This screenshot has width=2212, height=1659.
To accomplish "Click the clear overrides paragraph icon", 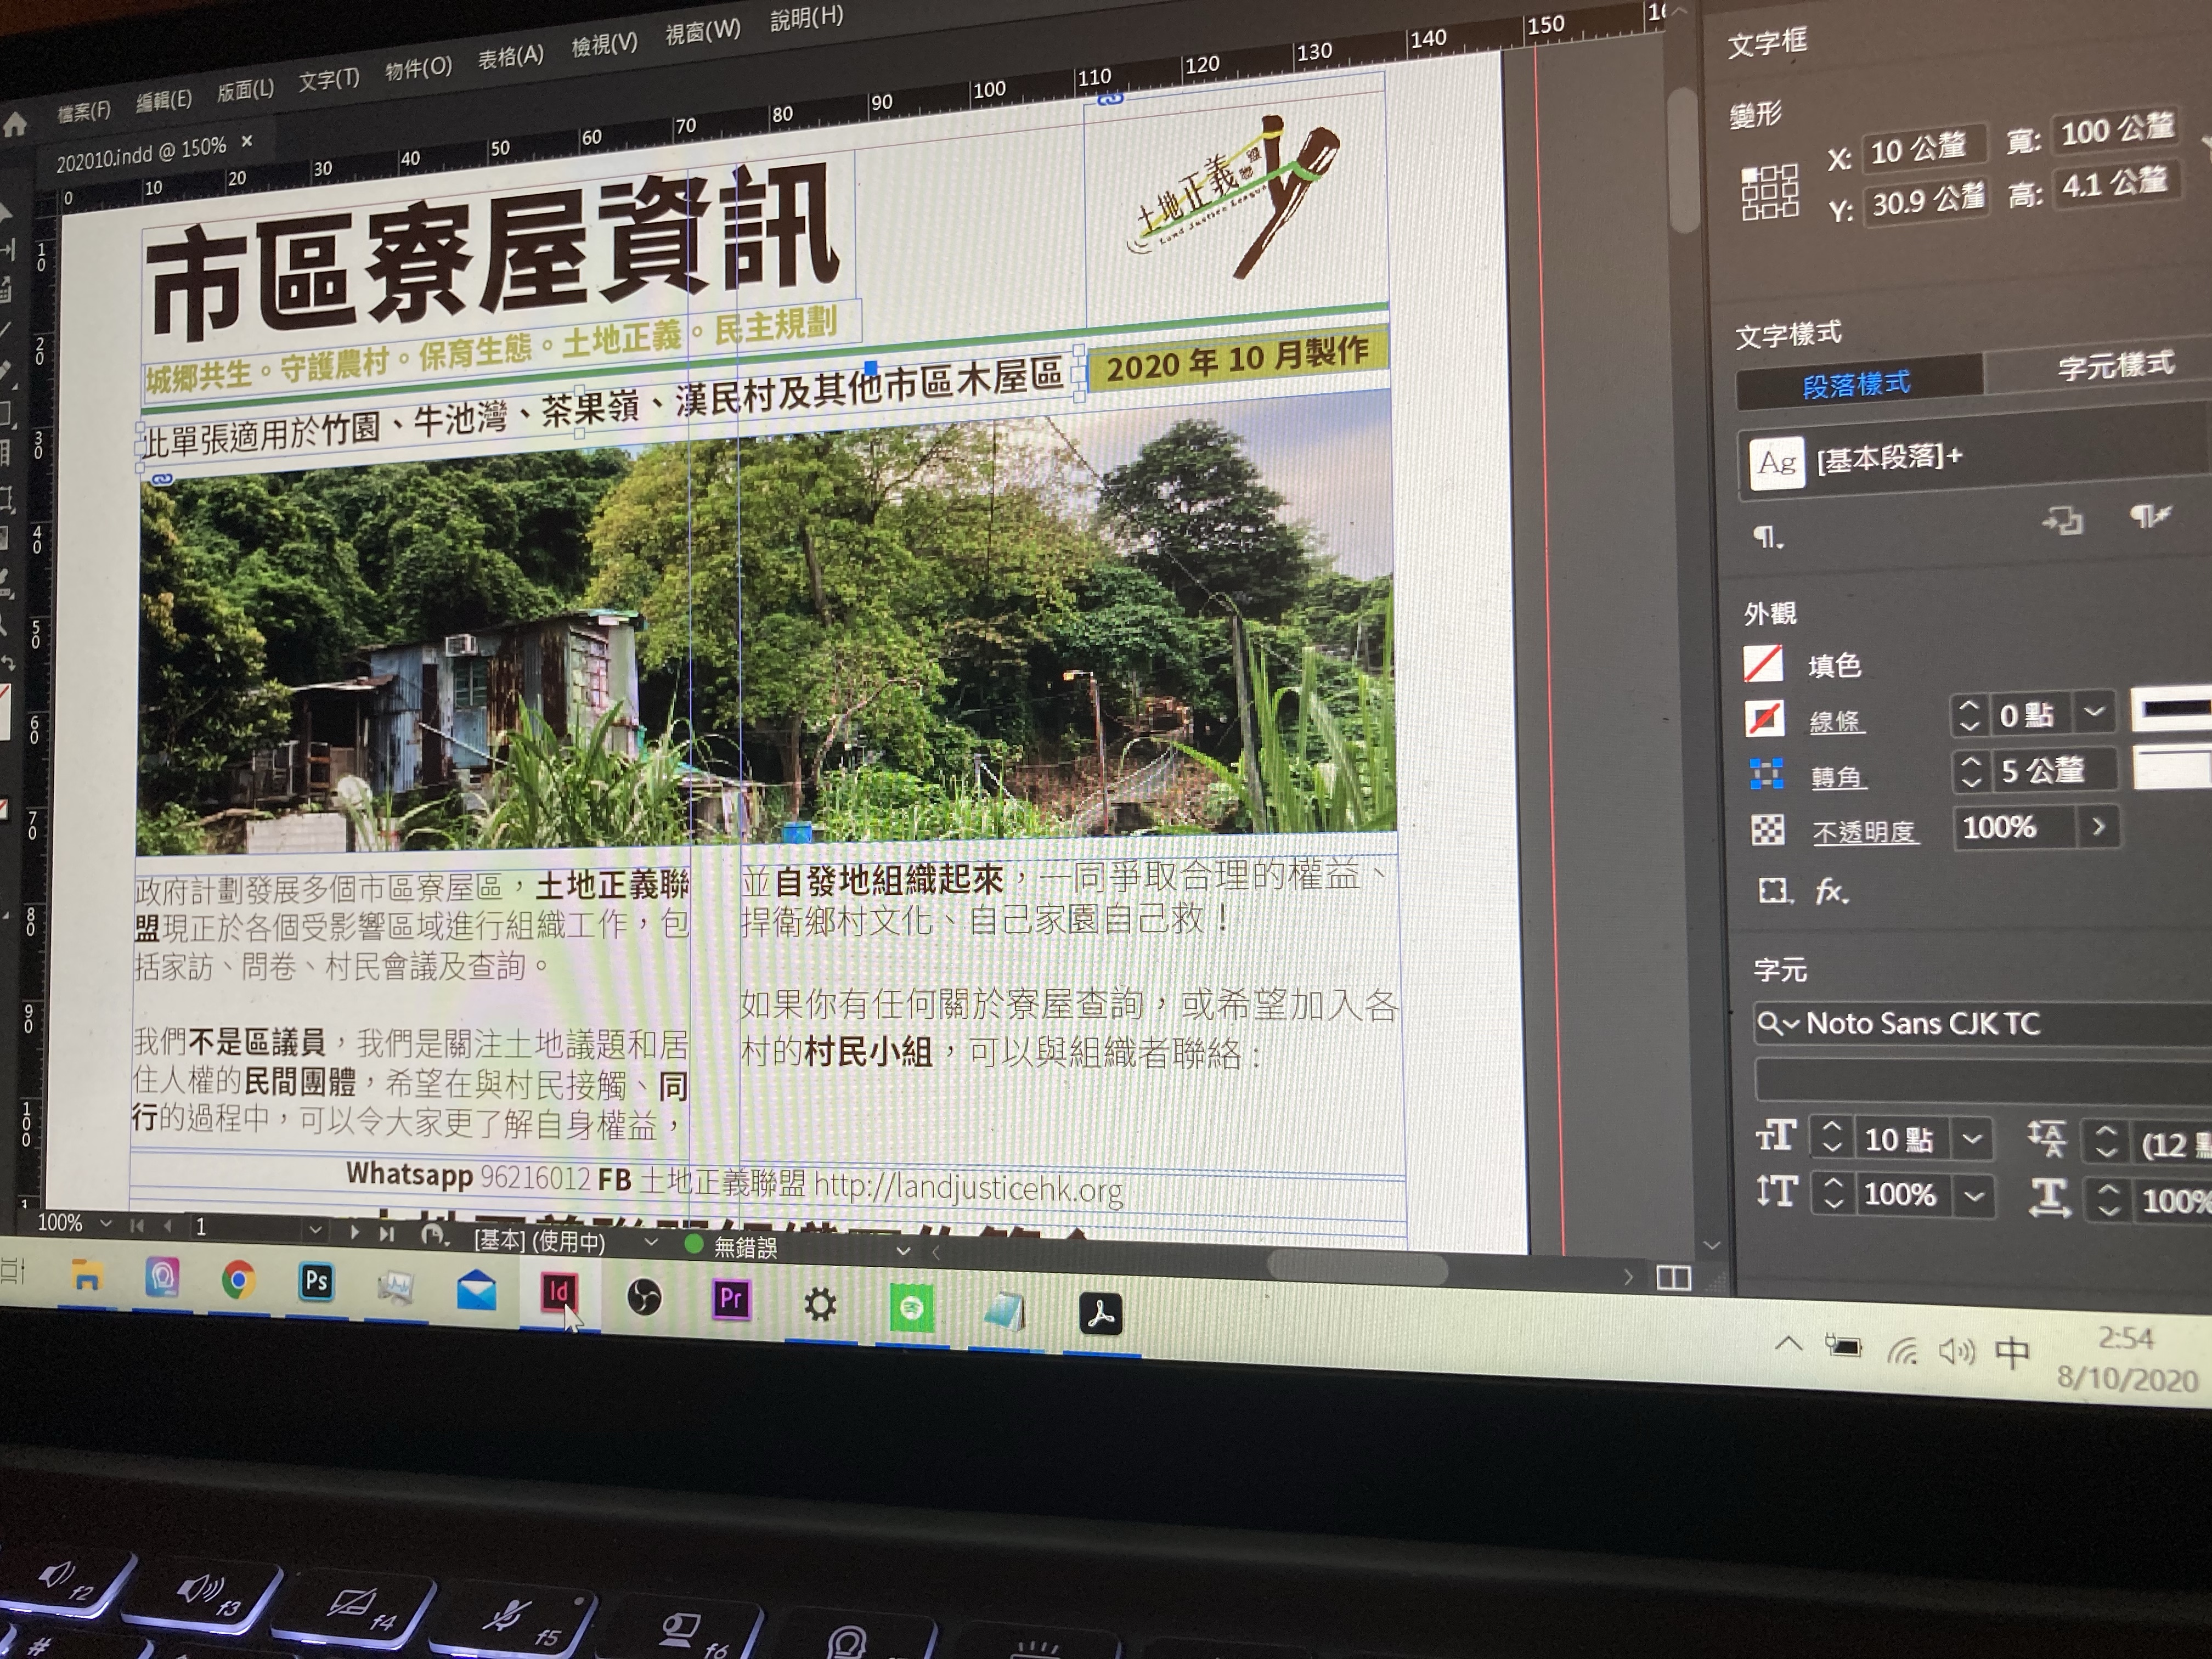I will pyautogui.click(x=2150, y=517).
